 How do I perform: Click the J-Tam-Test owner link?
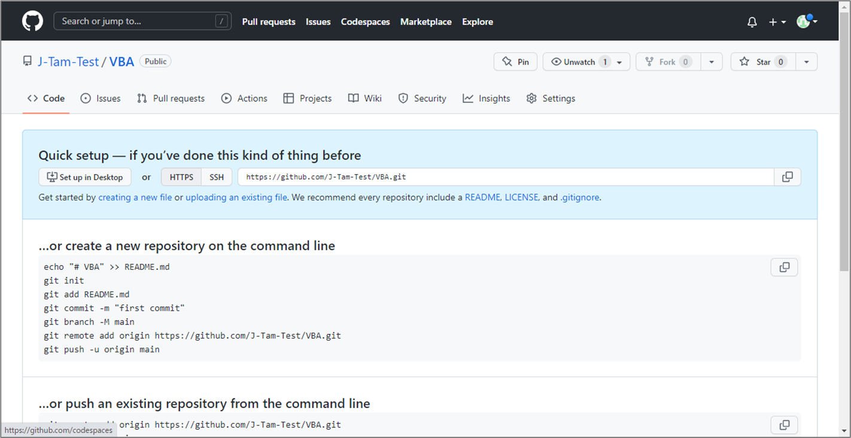point(68,62)
